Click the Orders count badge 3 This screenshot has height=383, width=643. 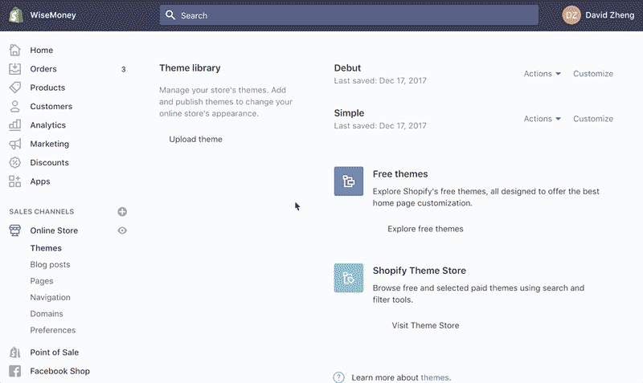tap(124, 69)
